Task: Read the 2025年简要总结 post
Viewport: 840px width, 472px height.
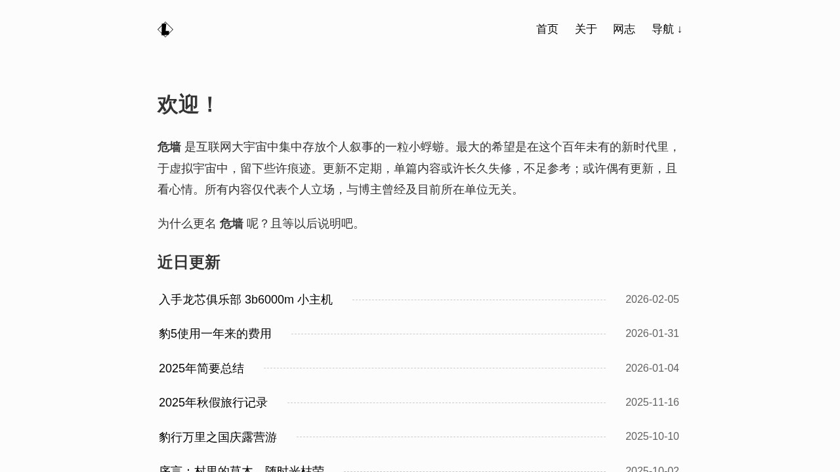Action: pos(201,368)
